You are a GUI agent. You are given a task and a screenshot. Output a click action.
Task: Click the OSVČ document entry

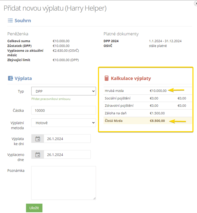(x=108, y=46)
